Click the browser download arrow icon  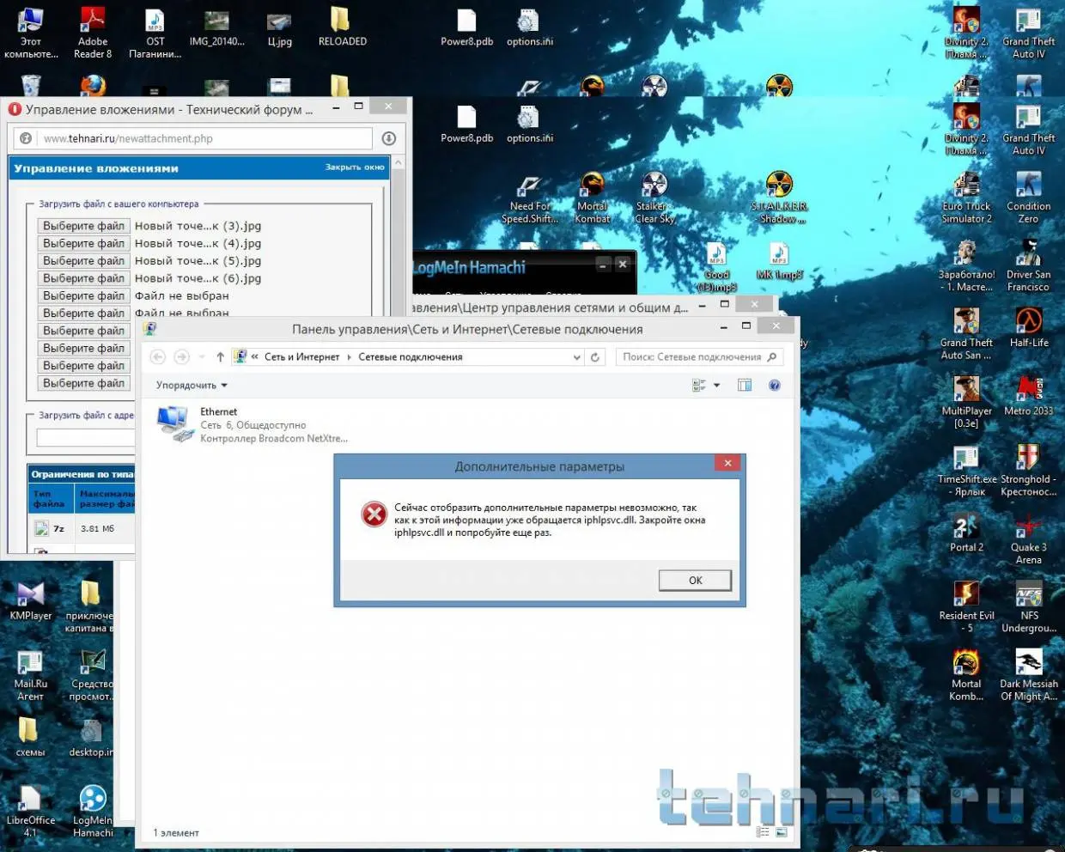click(x=388, y=138)
